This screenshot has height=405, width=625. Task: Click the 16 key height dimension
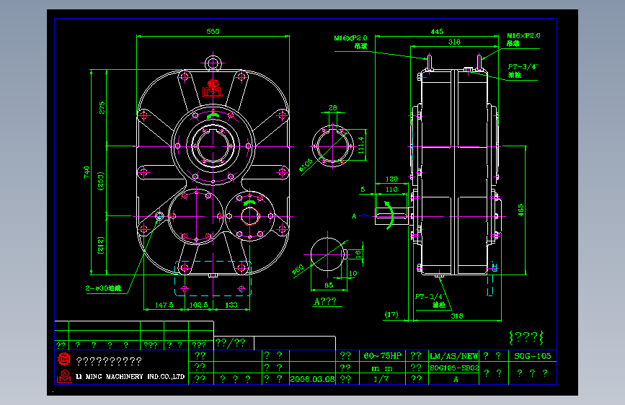click(x=358, y=253)
